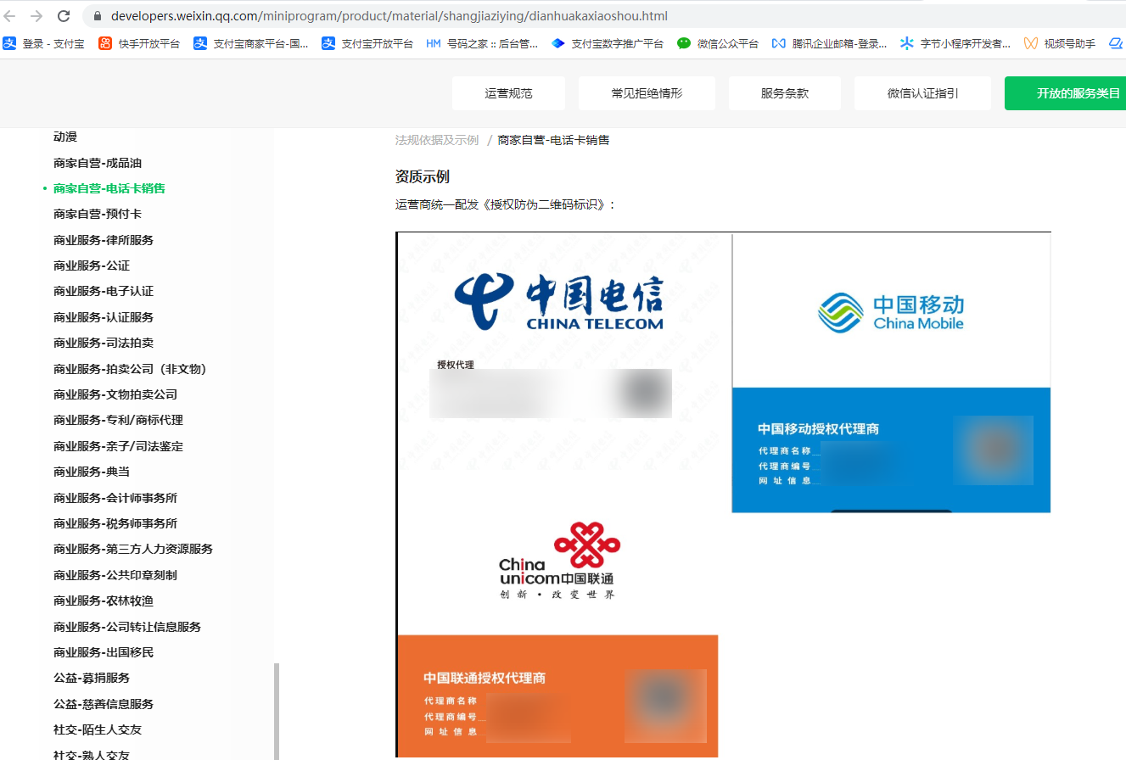This screenshot has width=1126, height=760.
Task: Select 商业服务-拍卖公司（非文物） in the sidebar
Action: (131, 369)
